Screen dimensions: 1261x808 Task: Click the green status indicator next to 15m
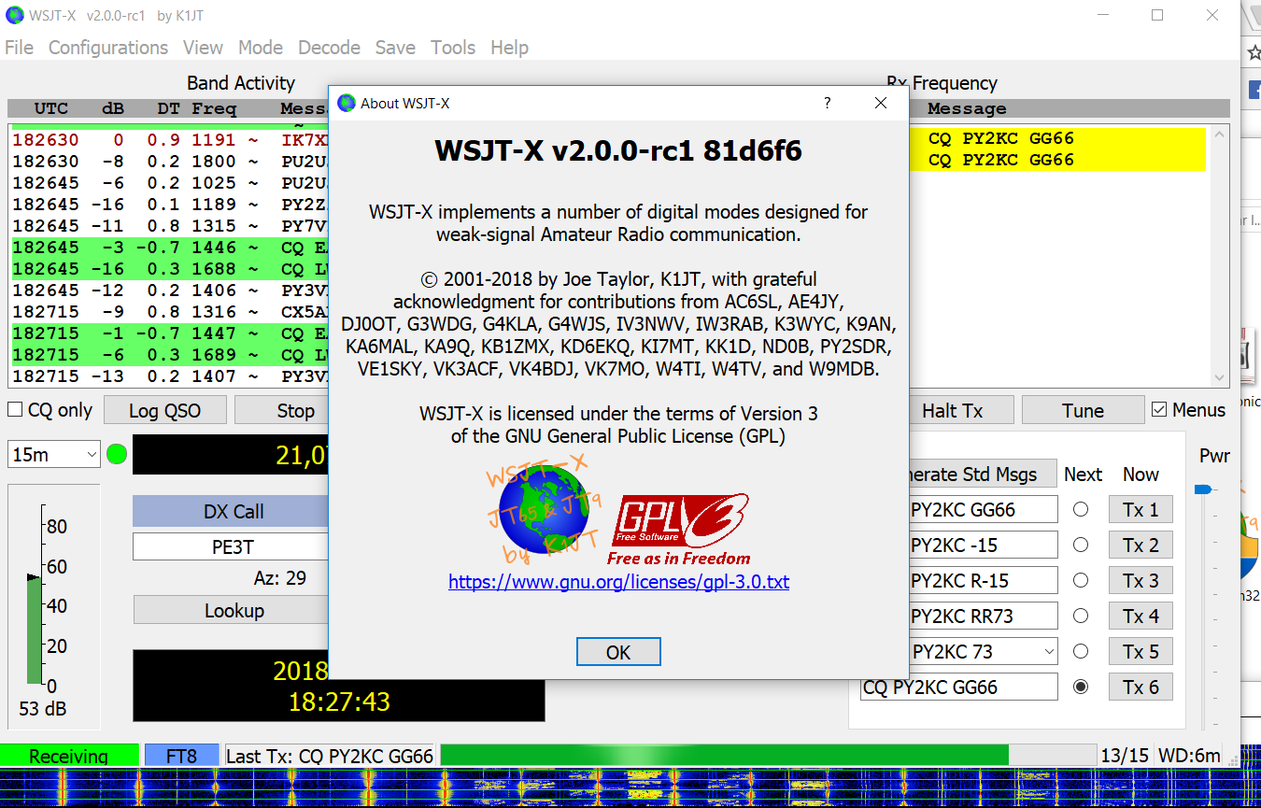(117, 455)
